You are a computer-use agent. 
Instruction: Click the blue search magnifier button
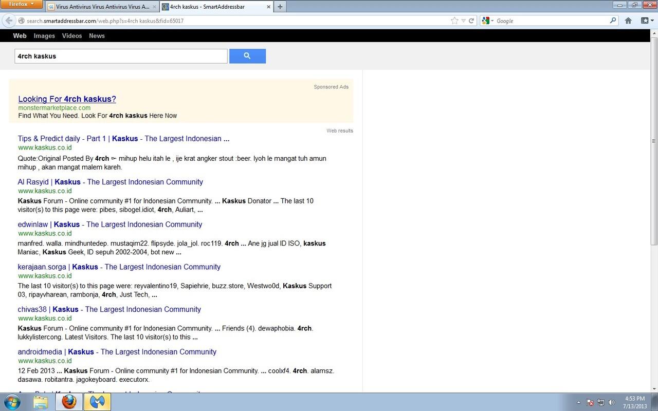[247, 56]
